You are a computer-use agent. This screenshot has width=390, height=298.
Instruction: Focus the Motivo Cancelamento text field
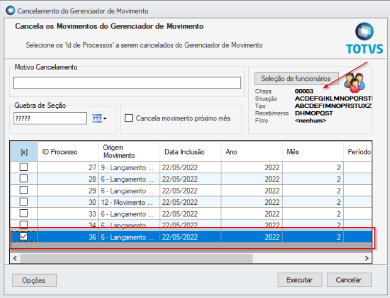coord(127,83)
